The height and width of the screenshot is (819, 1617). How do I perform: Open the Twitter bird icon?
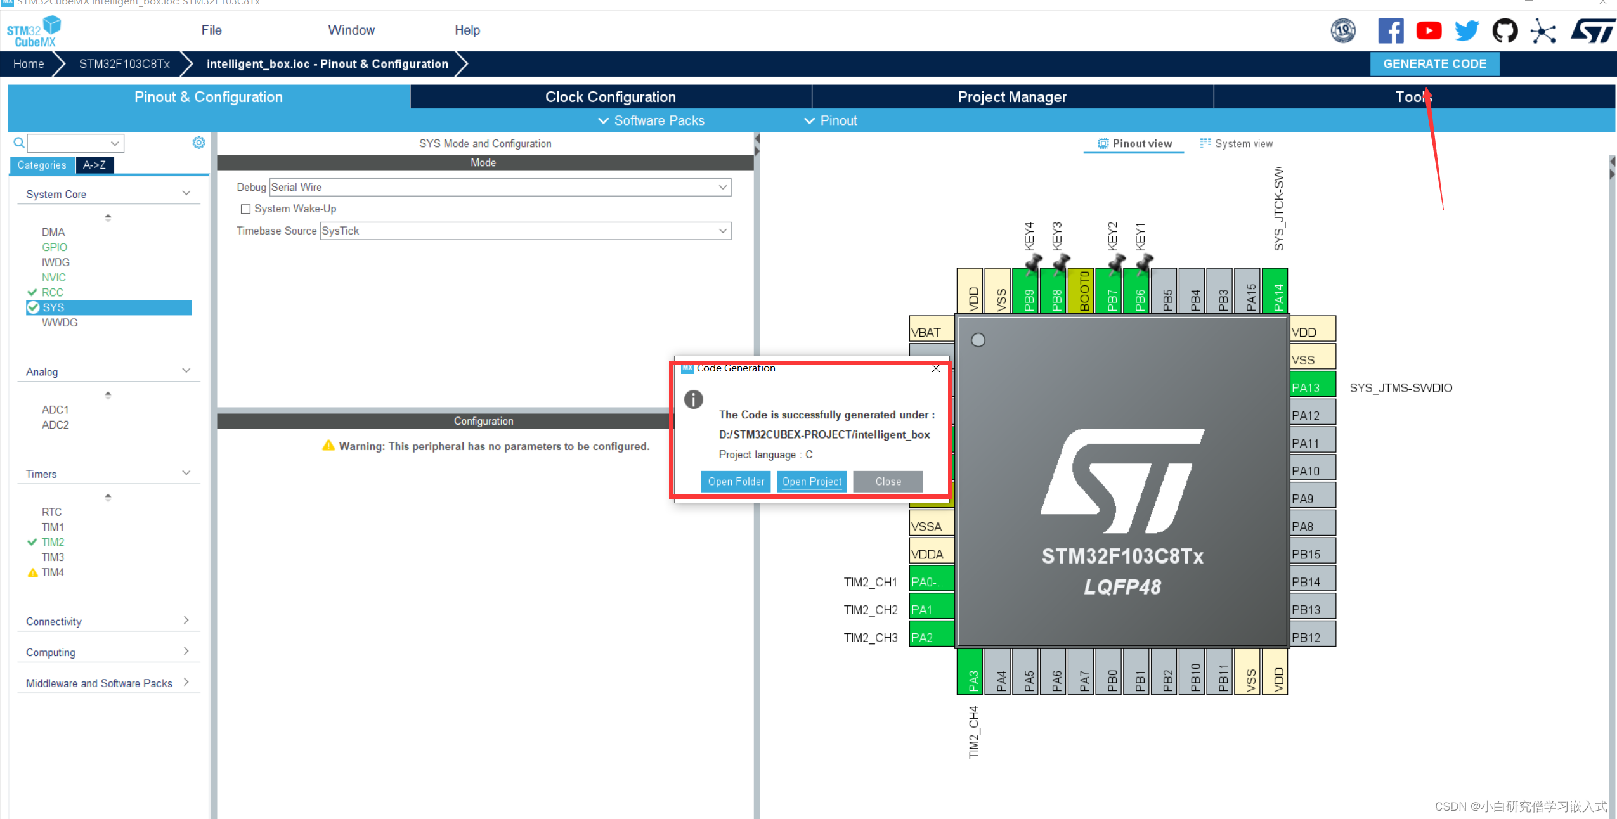point(1466,30)
